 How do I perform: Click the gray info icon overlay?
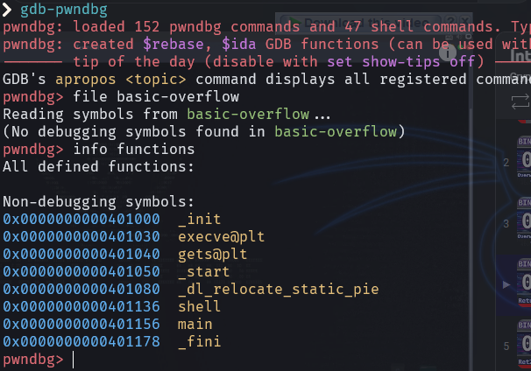(448, 52)
